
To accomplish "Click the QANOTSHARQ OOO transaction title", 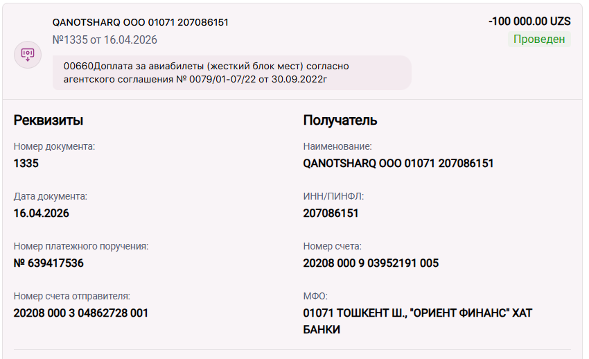I will [140, 23].
